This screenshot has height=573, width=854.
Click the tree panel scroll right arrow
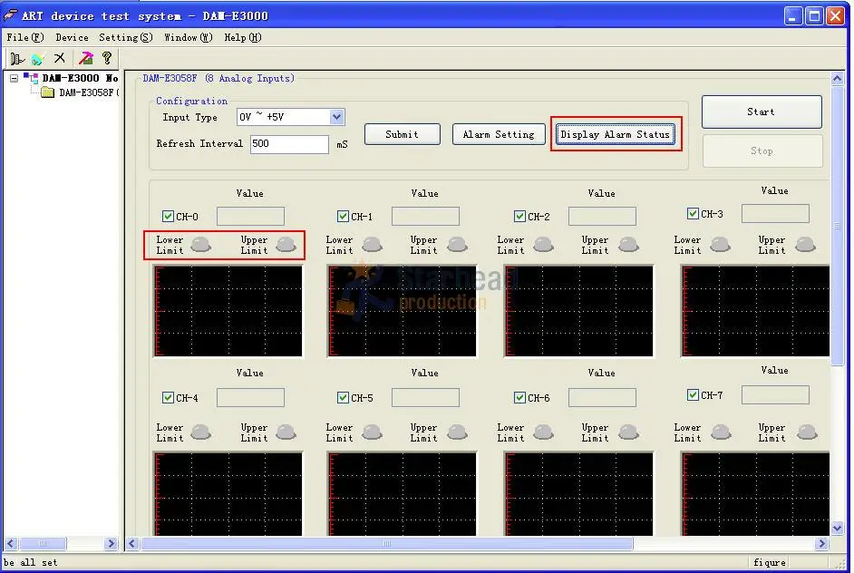click(x=112, y=544)
